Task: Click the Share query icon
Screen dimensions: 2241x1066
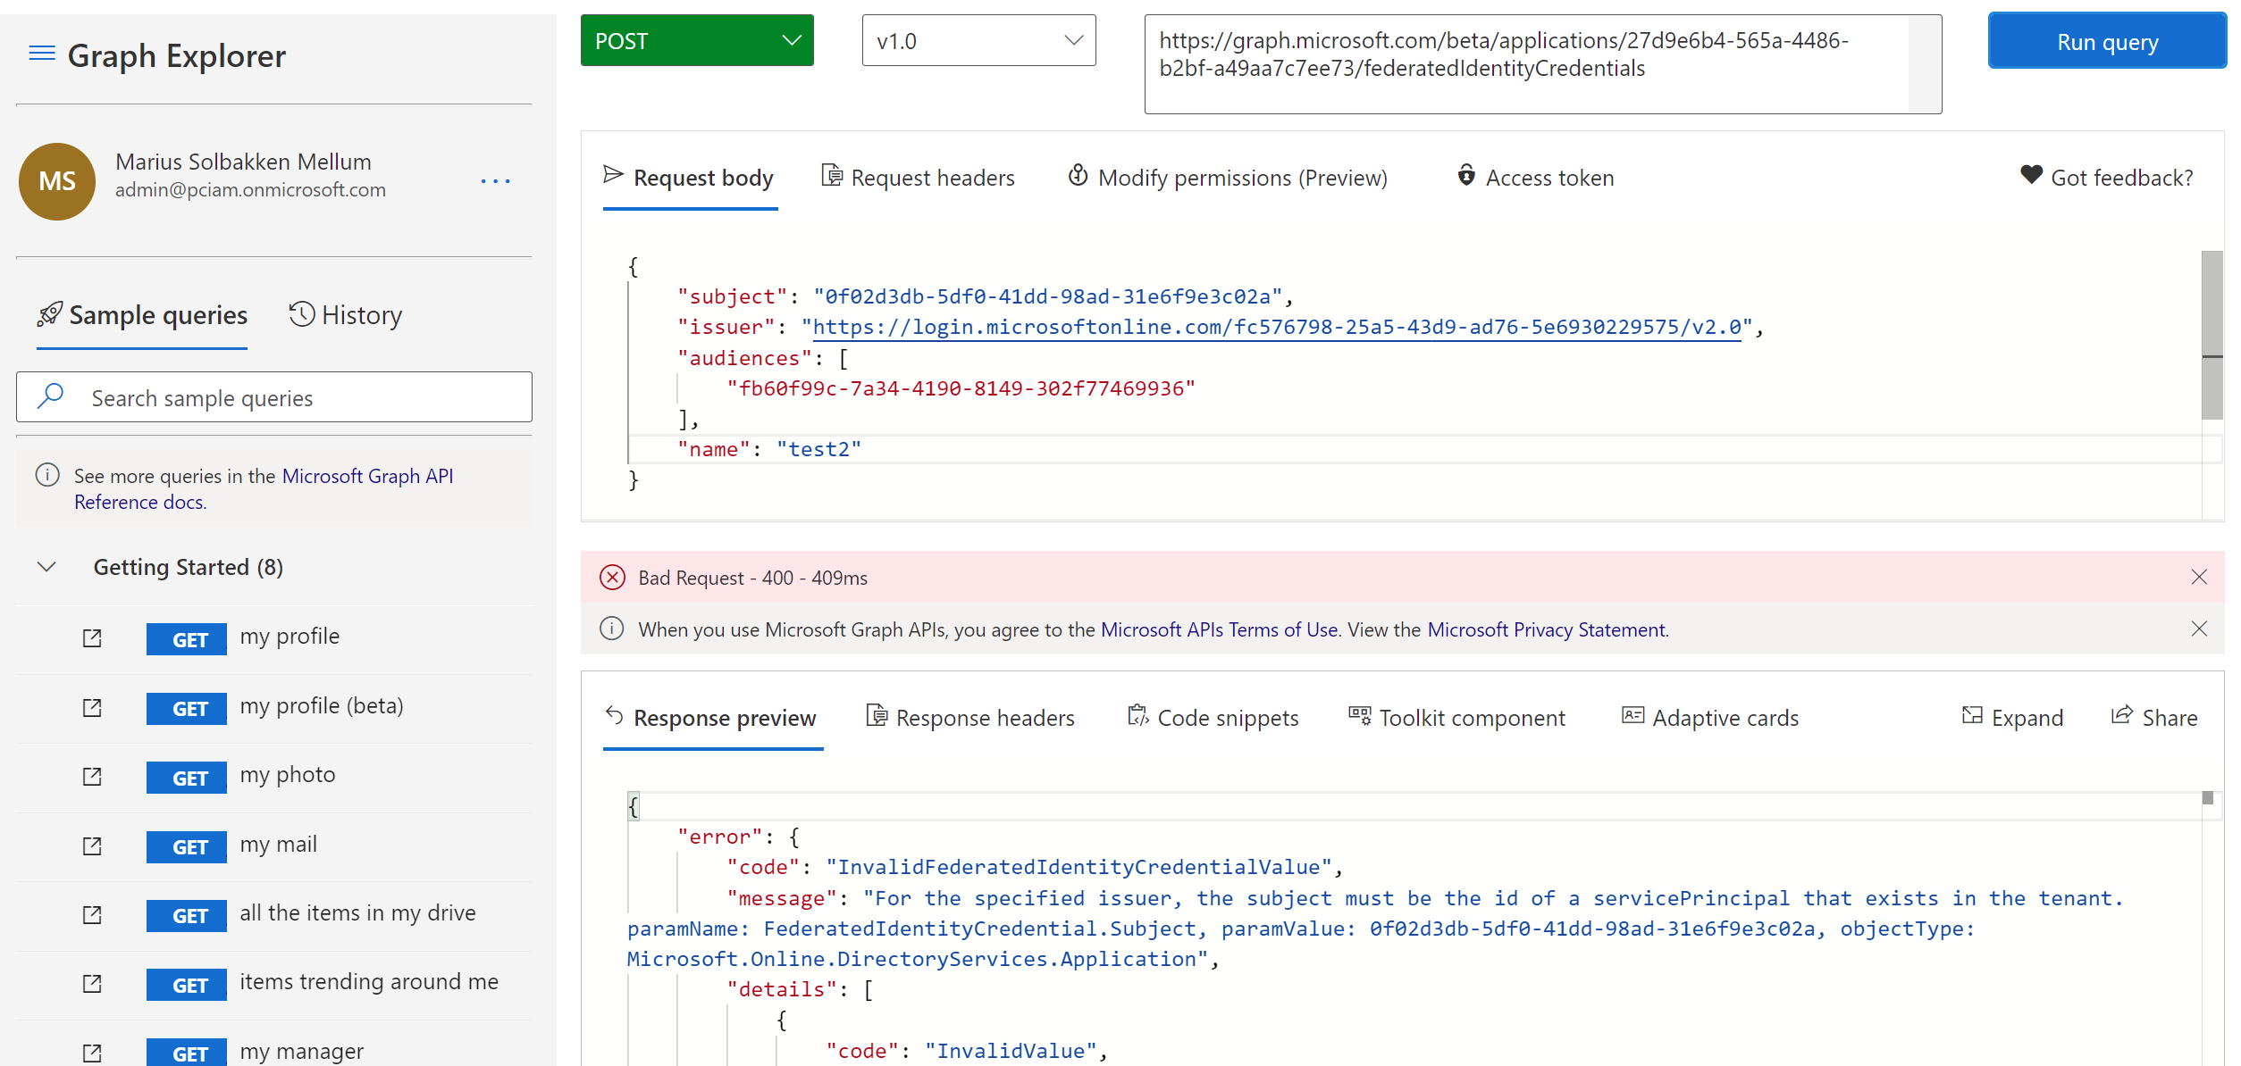Action: tap(2120, 716)
